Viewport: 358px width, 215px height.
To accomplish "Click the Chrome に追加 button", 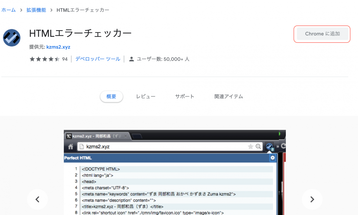I will point(322,34).
